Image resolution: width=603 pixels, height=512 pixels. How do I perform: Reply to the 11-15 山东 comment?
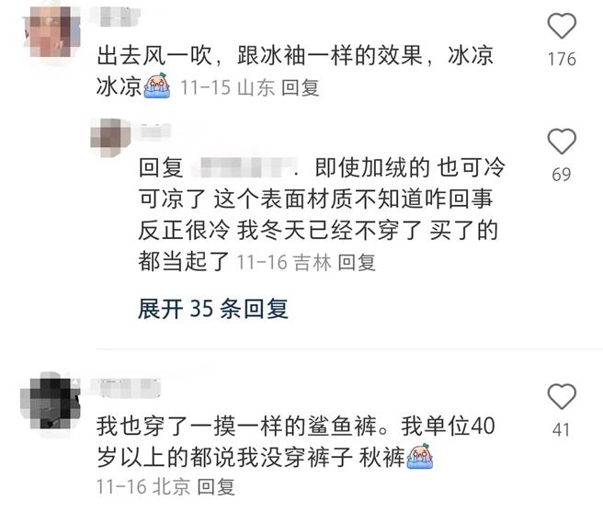(x=301, y=87)
